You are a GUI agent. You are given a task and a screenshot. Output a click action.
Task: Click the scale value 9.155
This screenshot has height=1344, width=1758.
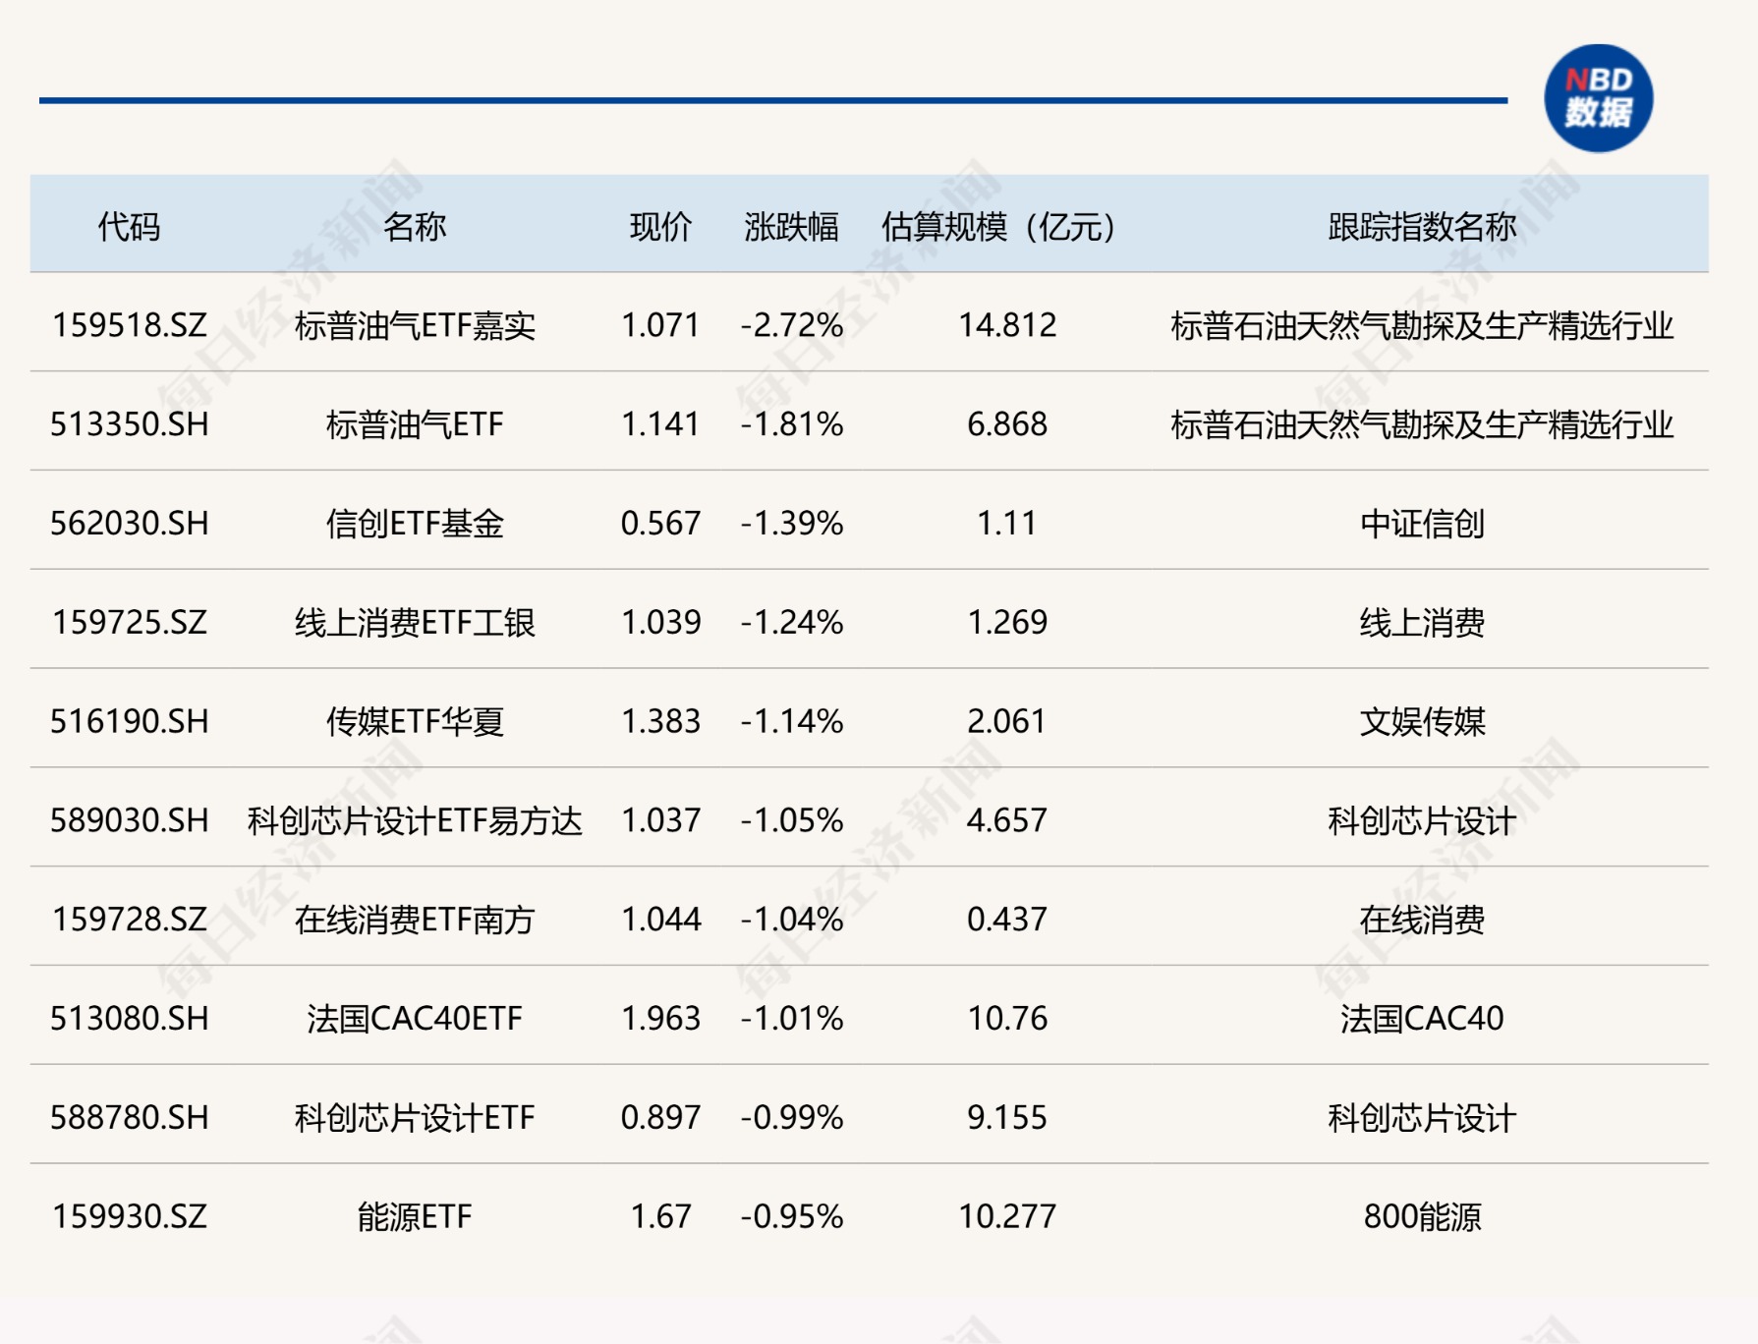tap(1007, 1118)
